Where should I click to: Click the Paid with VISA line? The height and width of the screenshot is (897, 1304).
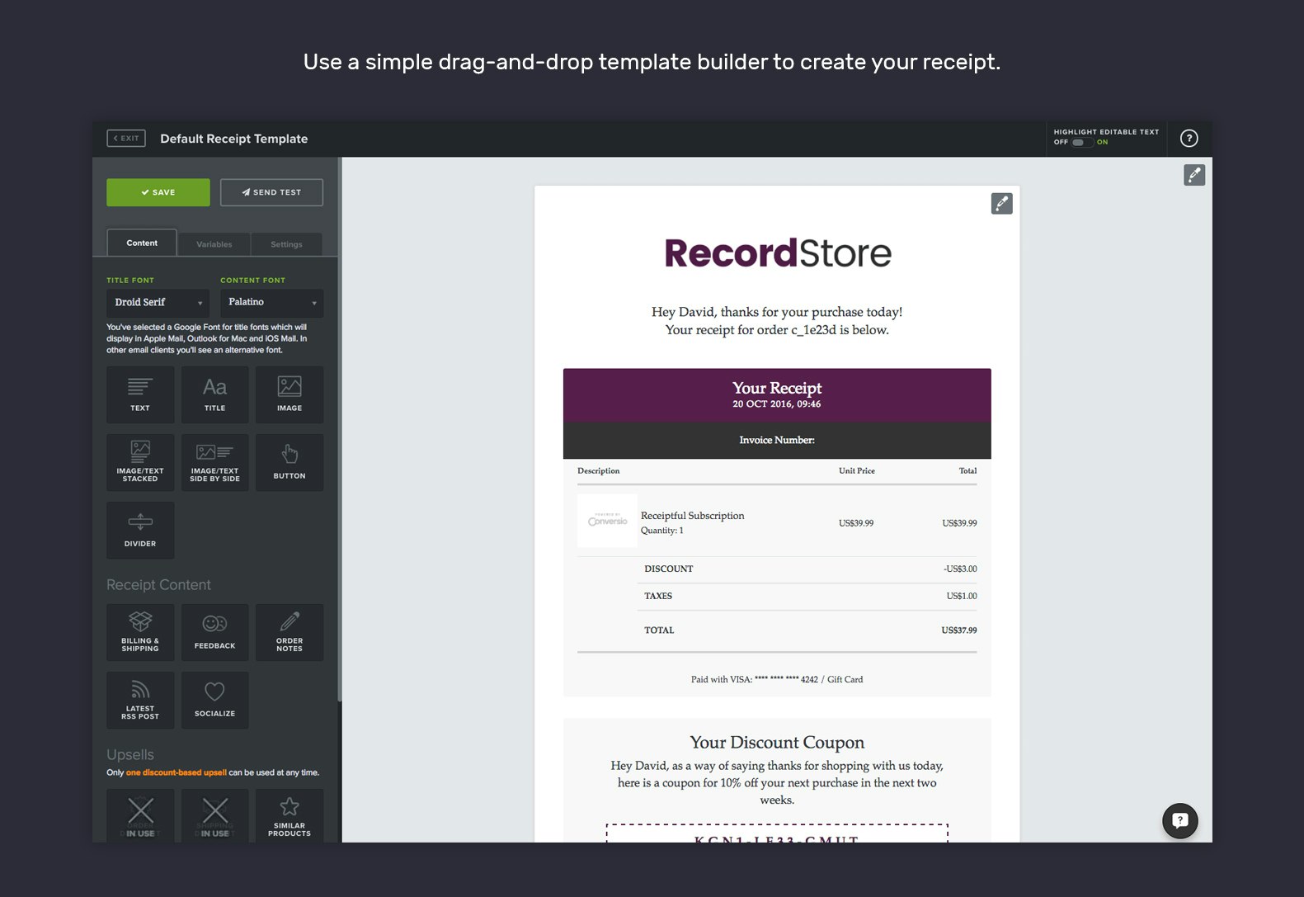point(777,680)
